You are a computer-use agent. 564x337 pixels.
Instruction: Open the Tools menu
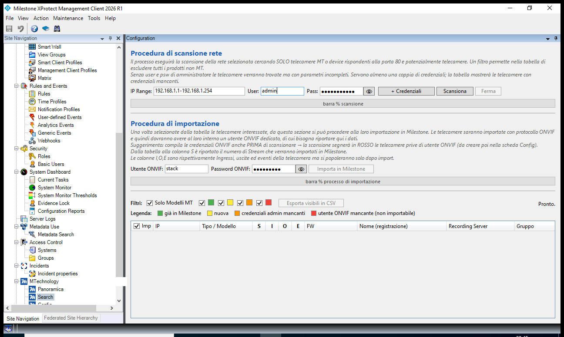point(94,18)
